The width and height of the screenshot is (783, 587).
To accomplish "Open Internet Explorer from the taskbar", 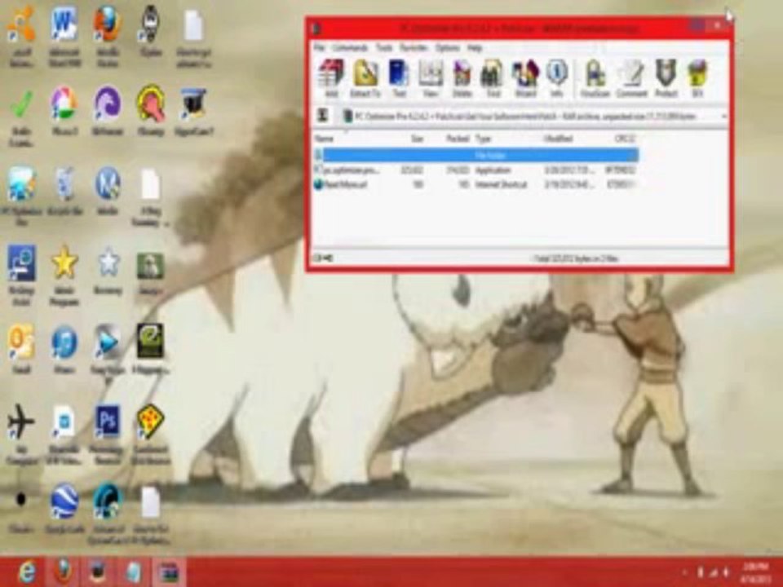I will [28, 572].
